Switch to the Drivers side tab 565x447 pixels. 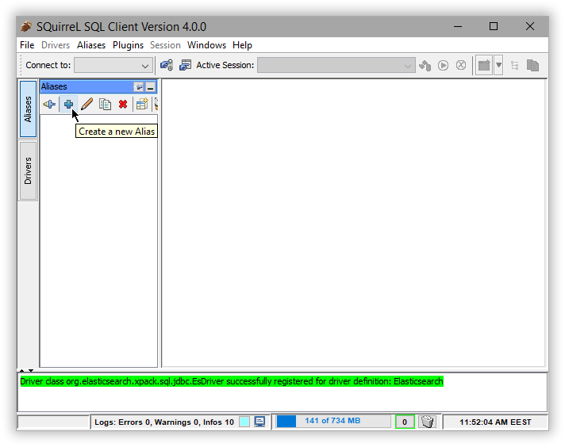28,170
